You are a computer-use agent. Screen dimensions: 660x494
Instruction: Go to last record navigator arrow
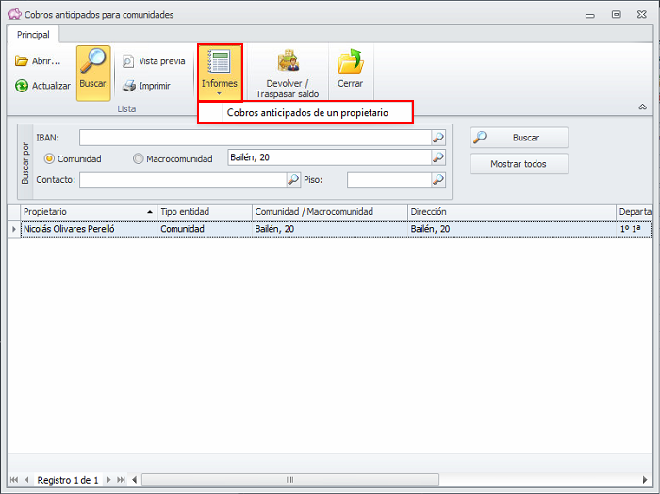pos(121,479)
